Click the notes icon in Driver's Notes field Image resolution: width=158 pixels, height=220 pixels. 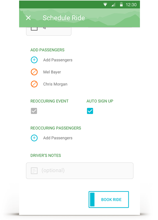34,171
